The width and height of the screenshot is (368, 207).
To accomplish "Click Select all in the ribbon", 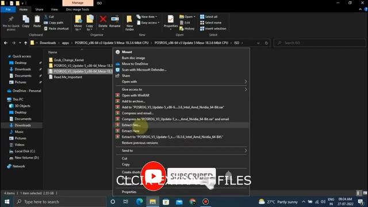I will coord(209,17).
